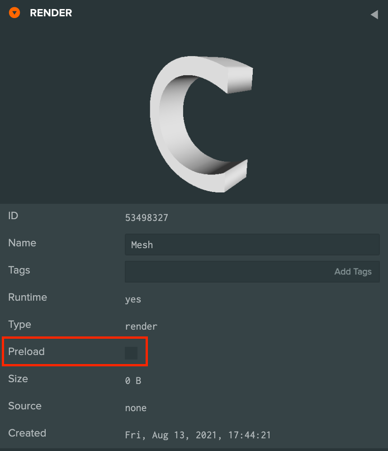The image size is (388, 451).
Task: Click the Size value 0 B
Action: pyautogui.click(x=133, y=381)
